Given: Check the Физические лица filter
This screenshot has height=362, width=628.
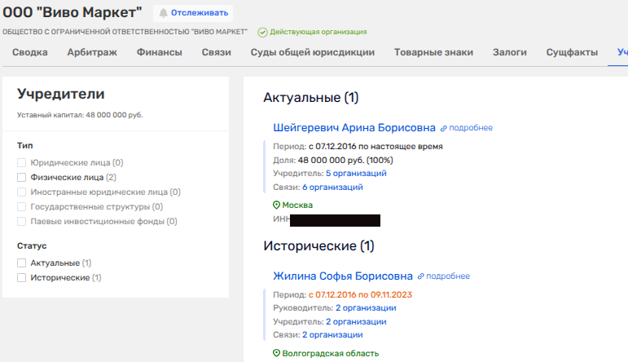Looking at the screenshot, I should coord(22,177).
